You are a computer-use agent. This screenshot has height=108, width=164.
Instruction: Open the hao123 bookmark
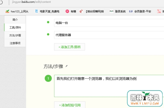click(17, 11)
